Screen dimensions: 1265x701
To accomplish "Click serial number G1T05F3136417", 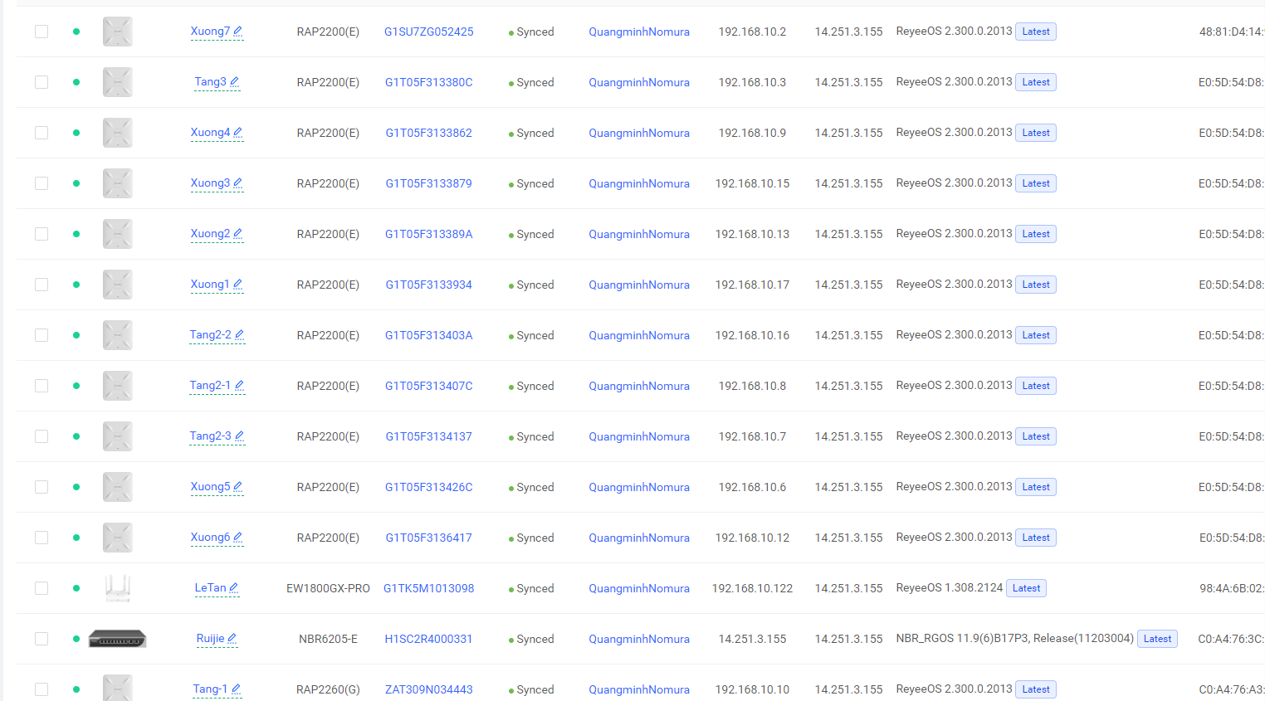I will click(x=429, y=538).
